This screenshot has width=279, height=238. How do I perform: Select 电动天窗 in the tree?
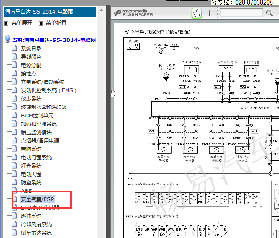[x=31, y=174]
